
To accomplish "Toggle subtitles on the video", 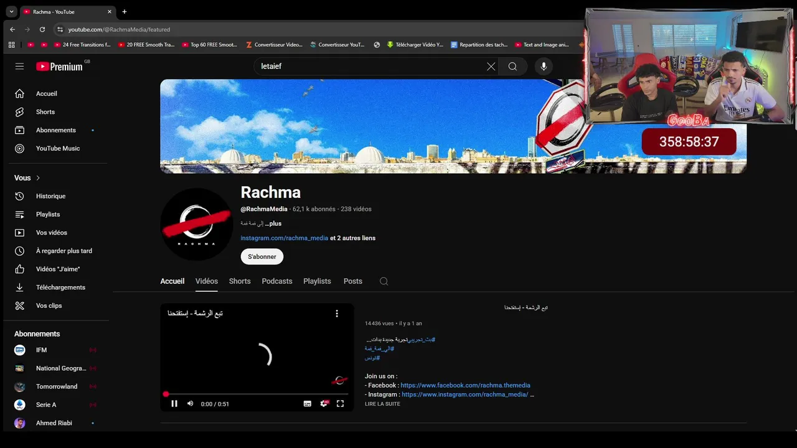I will click(307, 404).
